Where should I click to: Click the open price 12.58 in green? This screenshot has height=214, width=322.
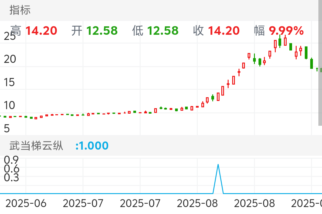coord(102,30)
